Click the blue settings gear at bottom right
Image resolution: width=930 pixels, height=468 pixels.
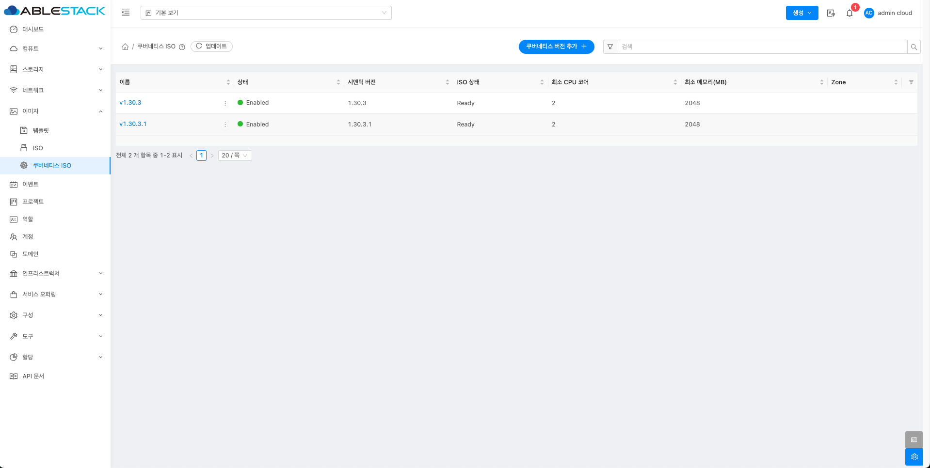point(914,457)
